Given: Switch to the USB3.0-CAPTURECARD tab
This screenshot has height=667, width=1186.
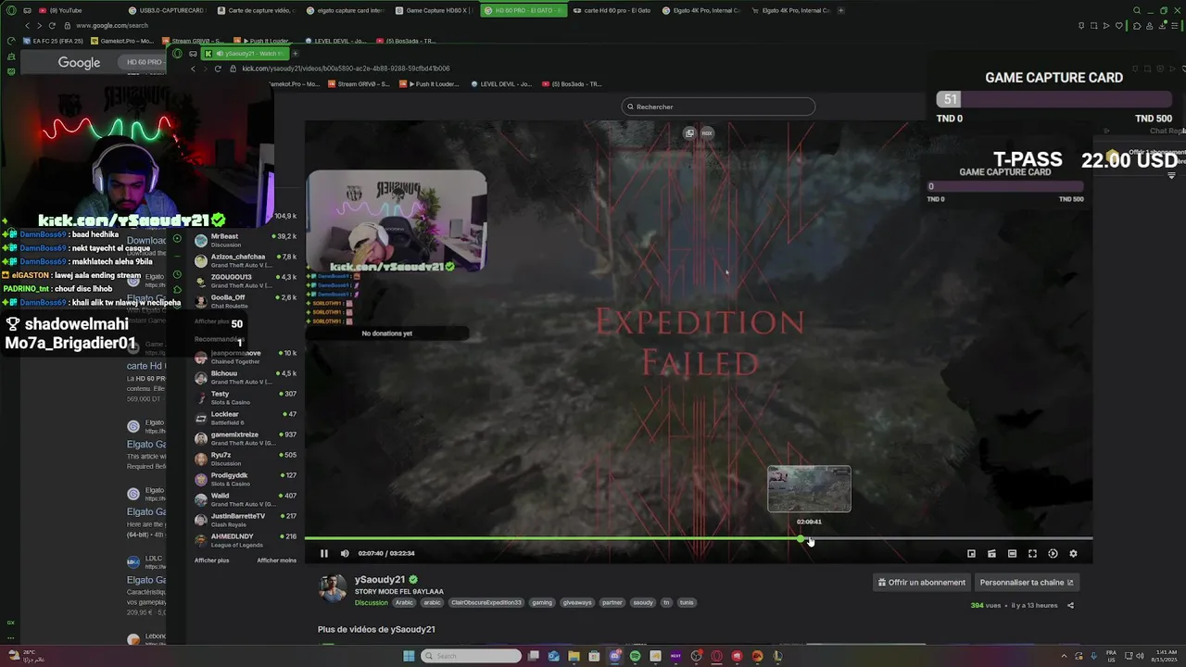Looking at the screenshot, I should (x=165, y=10).
